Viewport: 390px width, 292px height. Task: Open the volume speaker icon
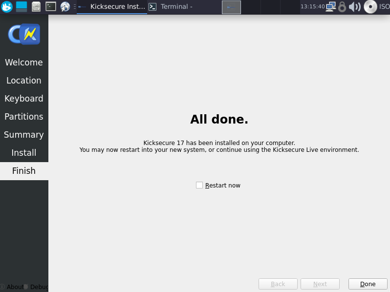point(355,7)
